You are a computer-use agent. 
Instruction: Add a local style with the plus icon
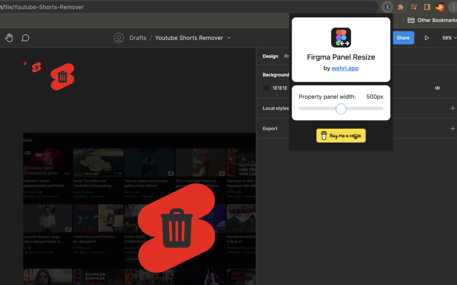coord(453,108)
